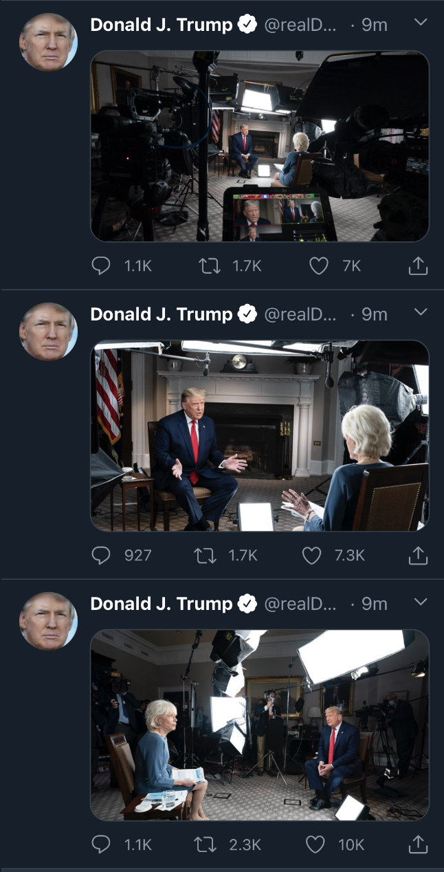Reply to the third tweet at the bottom
This screenshot has width=444, height=872.
tap(101, 844)
